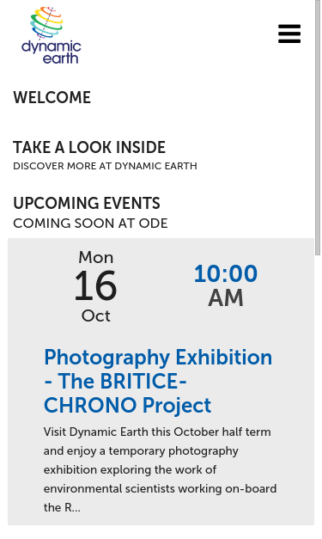This screenshot has height=539, width=322.
Task: Click the blue 10:00 event time
Action: 226,273
